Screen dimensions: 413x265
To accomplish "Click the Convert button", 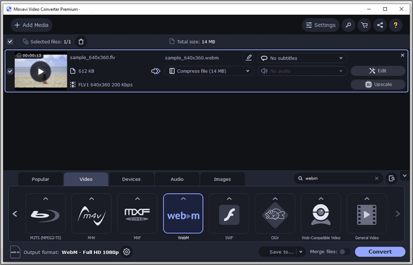I will pyautogui.click(x=379, y=252).
